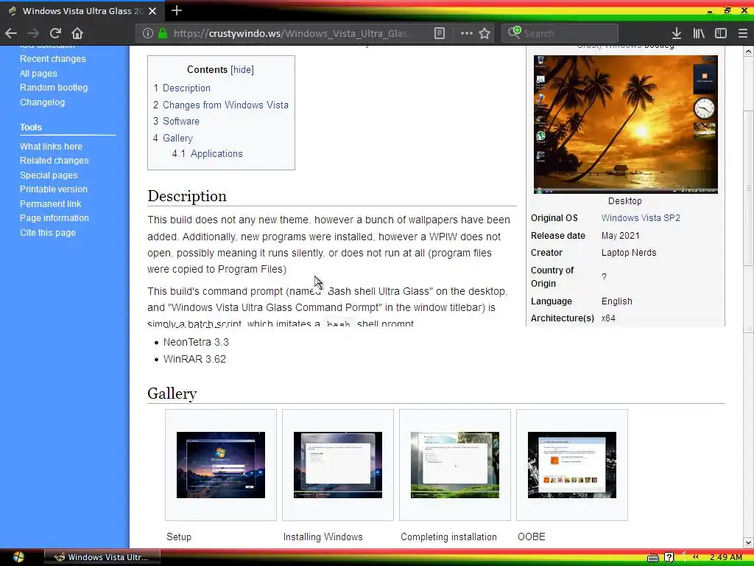Click the Start orb on taskbar
This screenshot has width=754, height=566.
[18, 557]
